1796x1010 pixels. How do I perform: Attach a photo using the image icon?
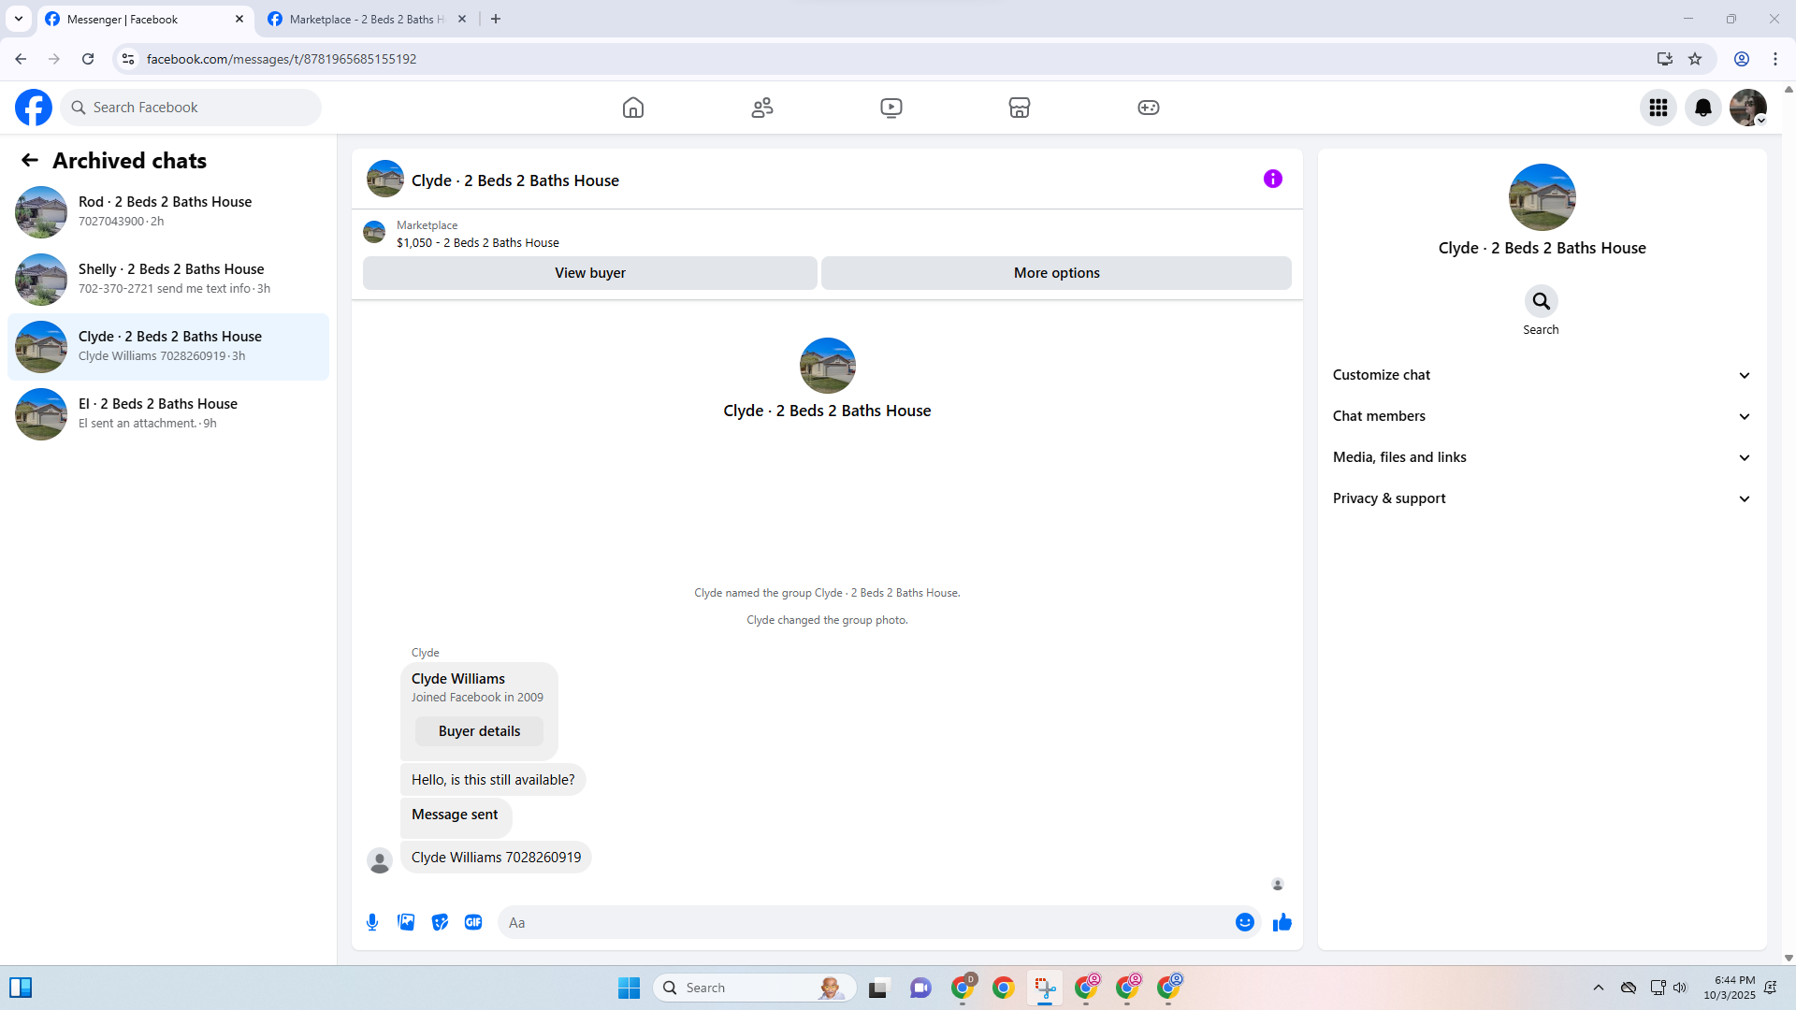pos(406,922)
